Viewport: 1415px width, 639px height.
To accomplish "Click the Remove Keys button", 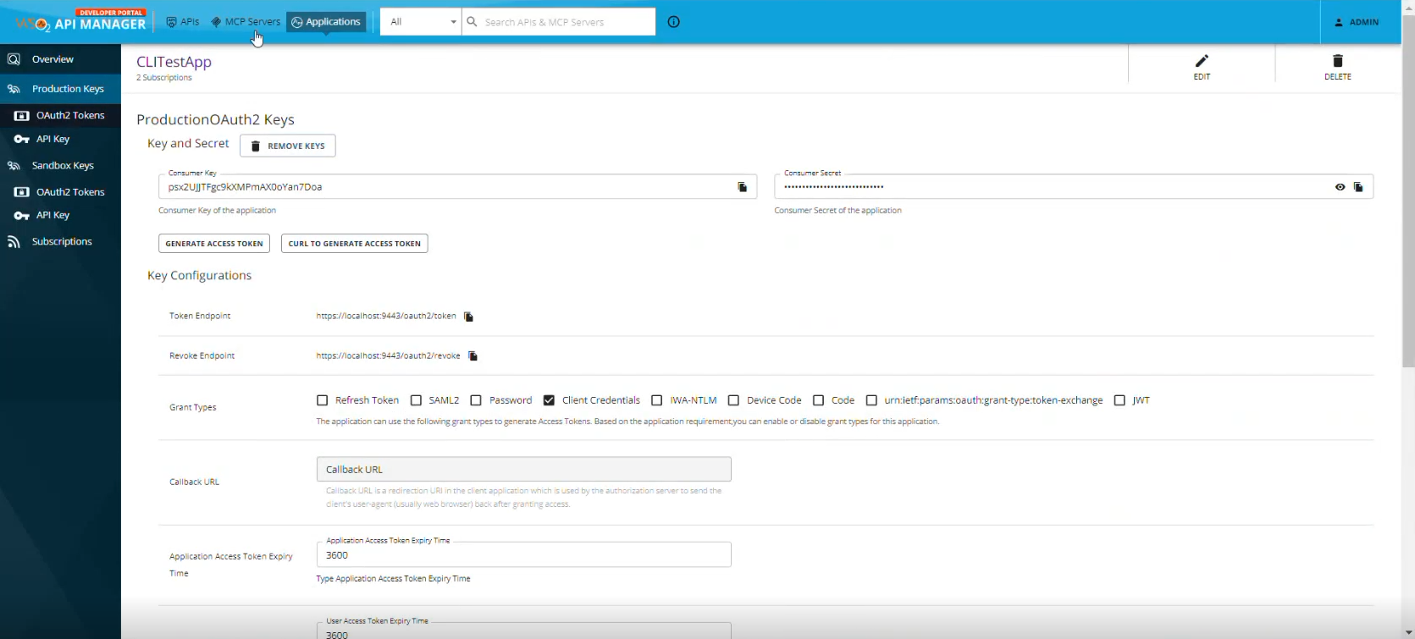I will 288,146.
